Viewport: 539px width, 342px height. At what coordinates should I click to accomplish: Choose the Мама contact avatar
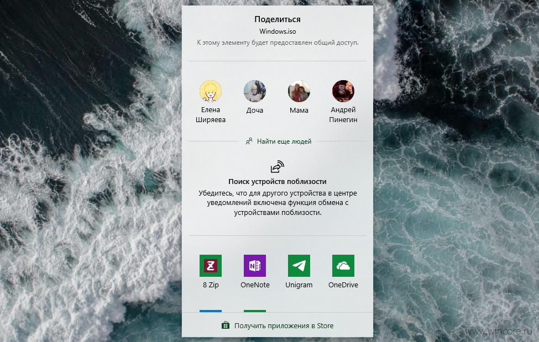[x=299, y=91]
